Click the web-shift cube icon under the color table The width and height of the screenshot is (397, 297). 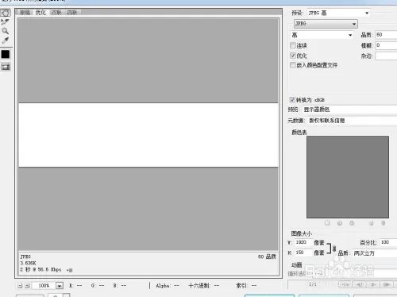coord(340,223)
